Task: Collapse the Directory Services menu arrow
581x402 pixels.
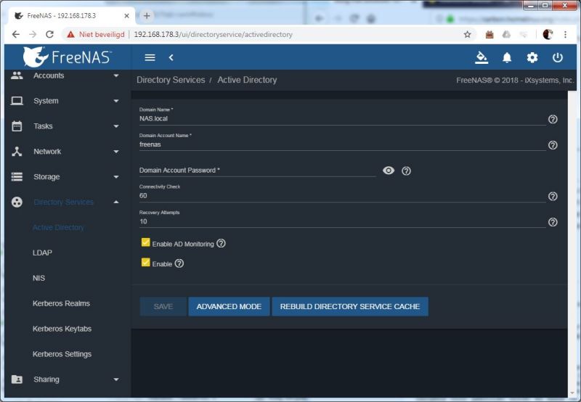Action: pos(116,202)
